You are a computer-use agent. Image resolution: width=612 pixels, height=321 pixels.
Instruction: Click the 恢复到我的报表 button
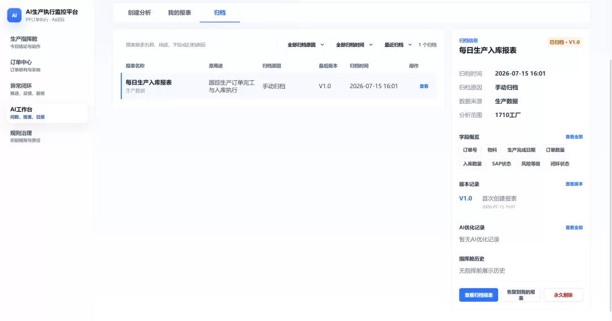[x=521, y=295]
